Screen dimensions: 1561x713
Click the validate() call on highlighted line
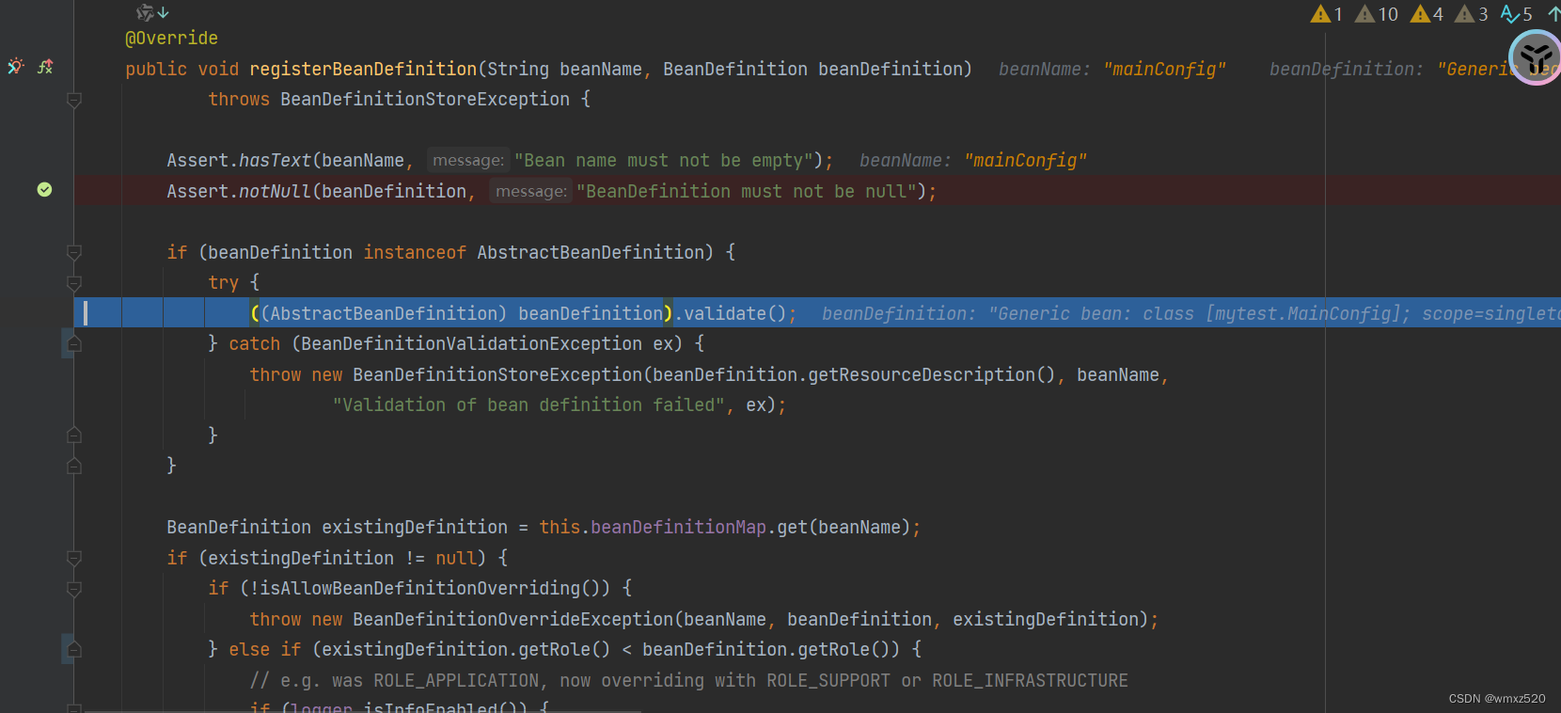pyautogui.click(x=734, y=313)
